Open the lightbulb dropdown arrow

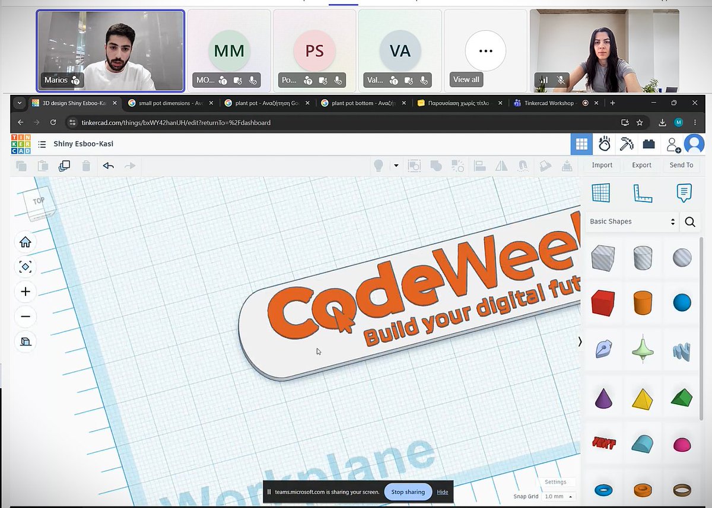click(x=396, y=166)
